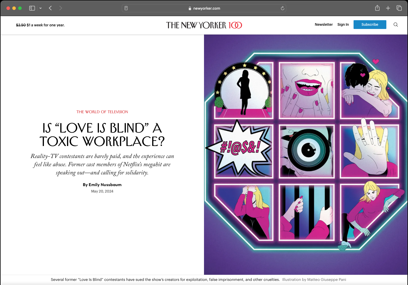
Task: Click the italic subheading starting with Reality-TV contestants
Action: click(x=102, y=164)
